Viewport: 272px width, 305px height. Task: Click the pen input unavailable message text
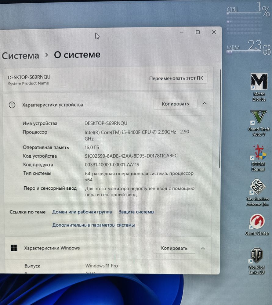click(140, 192)
